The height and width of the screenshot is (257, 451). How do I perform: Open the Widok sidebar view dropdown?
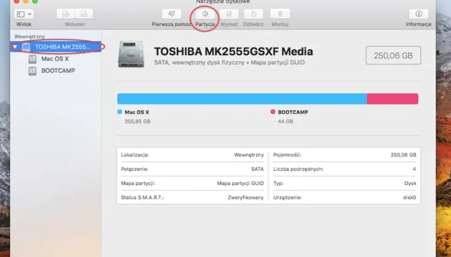(24, 14)
